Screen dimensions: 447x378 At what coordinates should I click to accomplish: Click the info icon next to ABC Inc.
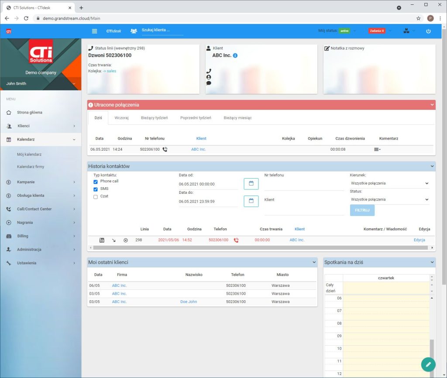pos(235,56)
